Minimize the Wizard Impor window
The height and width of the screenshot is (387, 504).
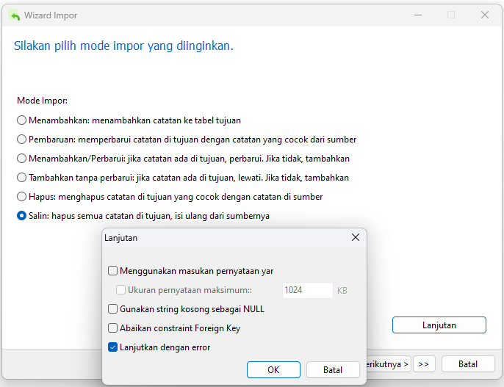pyautogui.click(x=418, y=15)
